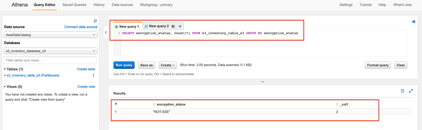Open Settings
Screen dimensions: 422x130
click(346, 5)
